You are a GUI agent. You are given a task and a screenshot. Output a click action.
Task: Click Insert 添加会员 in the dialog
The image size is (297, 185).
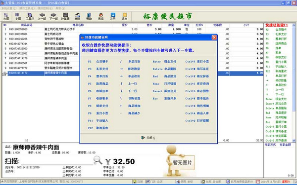[164, 91]
